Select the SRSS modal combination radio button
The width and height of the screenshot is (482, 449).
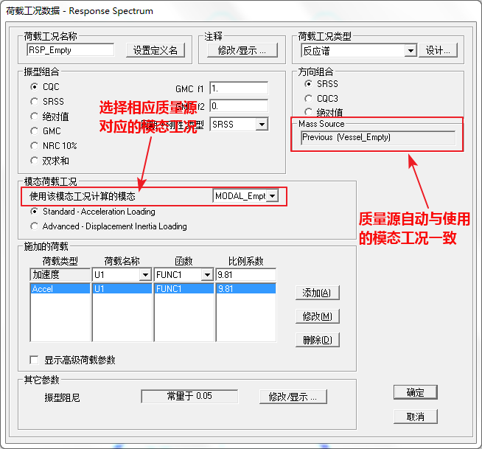[x=35, y=102]
